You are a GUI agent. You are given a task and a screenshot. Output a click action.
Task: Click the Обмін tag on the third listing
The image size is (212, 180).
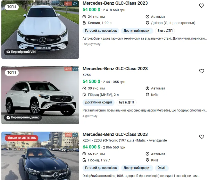click(x=162, y=168)
